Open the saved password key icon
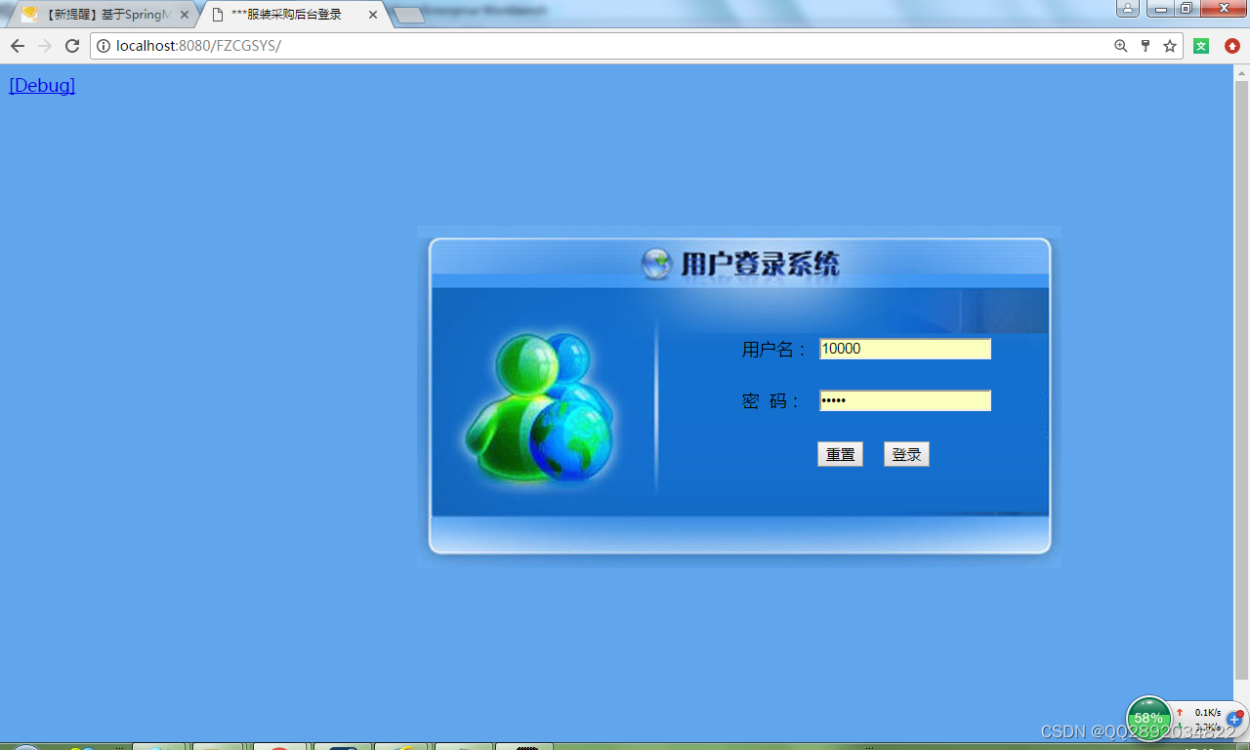The width and height of the screenshot is (1250, 750). point(1146,46)
